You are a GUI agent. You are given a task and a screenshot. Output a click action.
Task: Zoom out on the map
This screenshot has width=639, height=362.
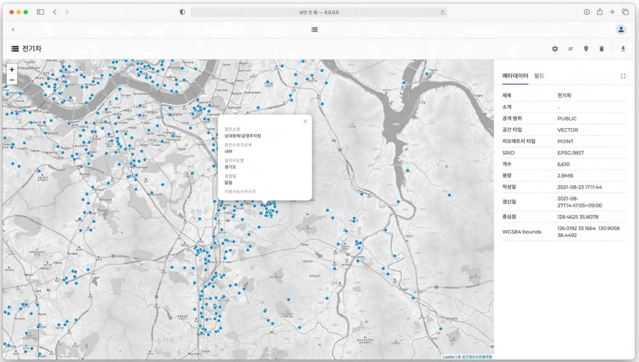click(x=12, y=80)
